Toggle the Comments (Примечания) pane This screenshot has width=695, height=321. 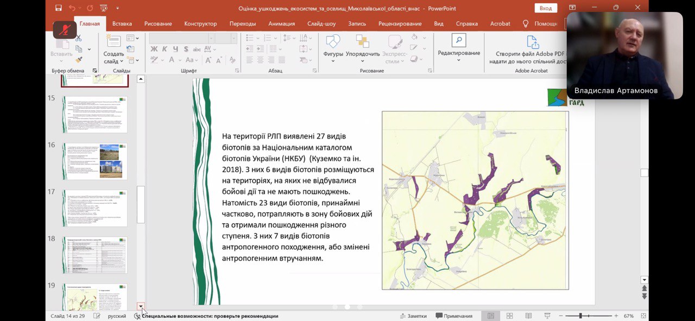click(x=453, y=316)
